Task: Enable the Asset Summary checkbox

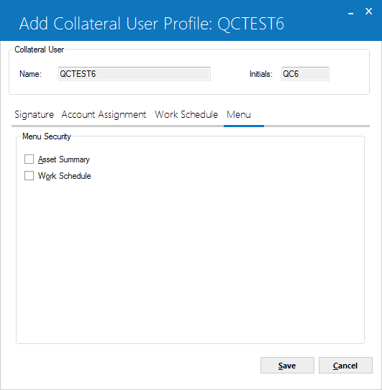Action: click(x=29, y=159)
